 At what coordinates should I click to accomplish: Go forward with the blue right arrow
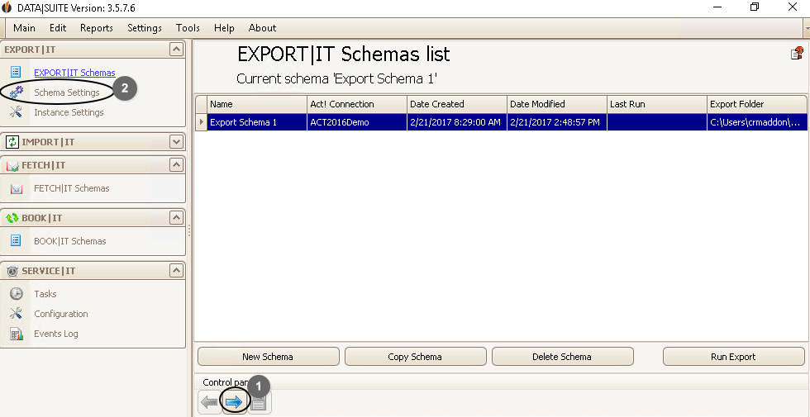tap(234, 402)
